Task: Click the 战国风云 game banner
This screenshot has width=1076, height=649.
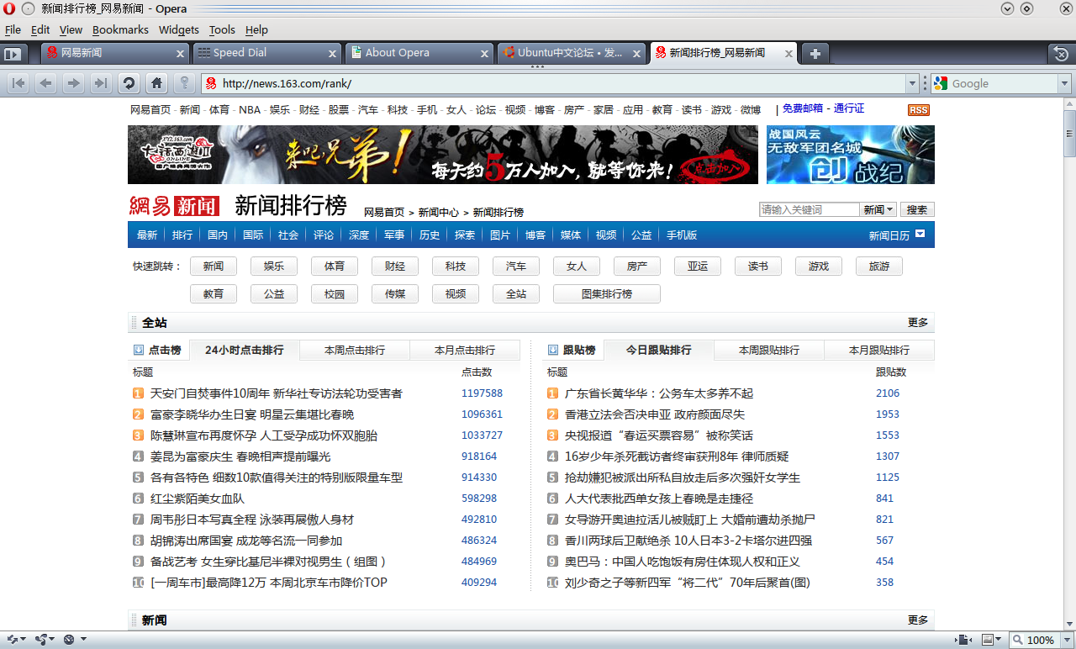Action: [851, 155]
